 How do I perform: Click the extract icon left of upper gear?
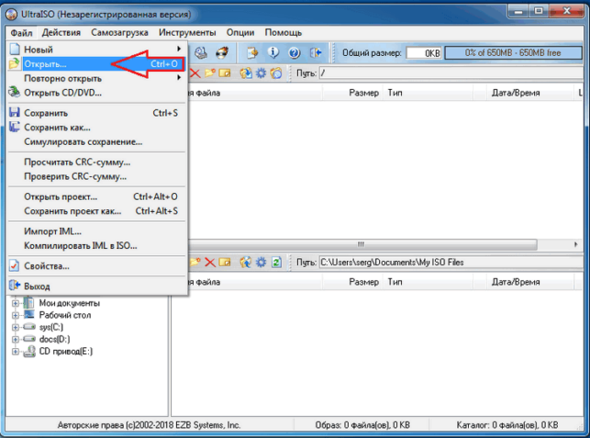pyautogui.click(x=246, y=73)
